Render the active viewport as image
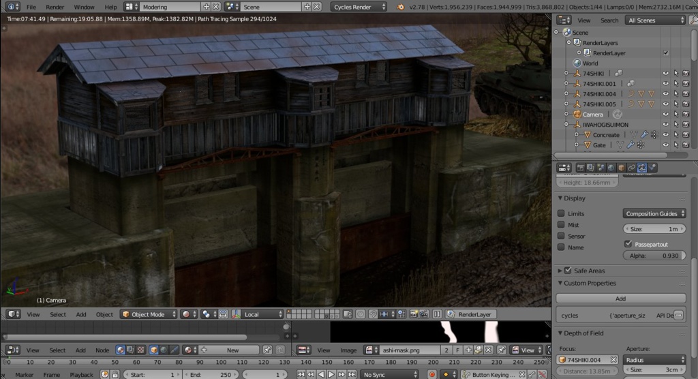Screen dimensions: 698x379 point(414,314)
